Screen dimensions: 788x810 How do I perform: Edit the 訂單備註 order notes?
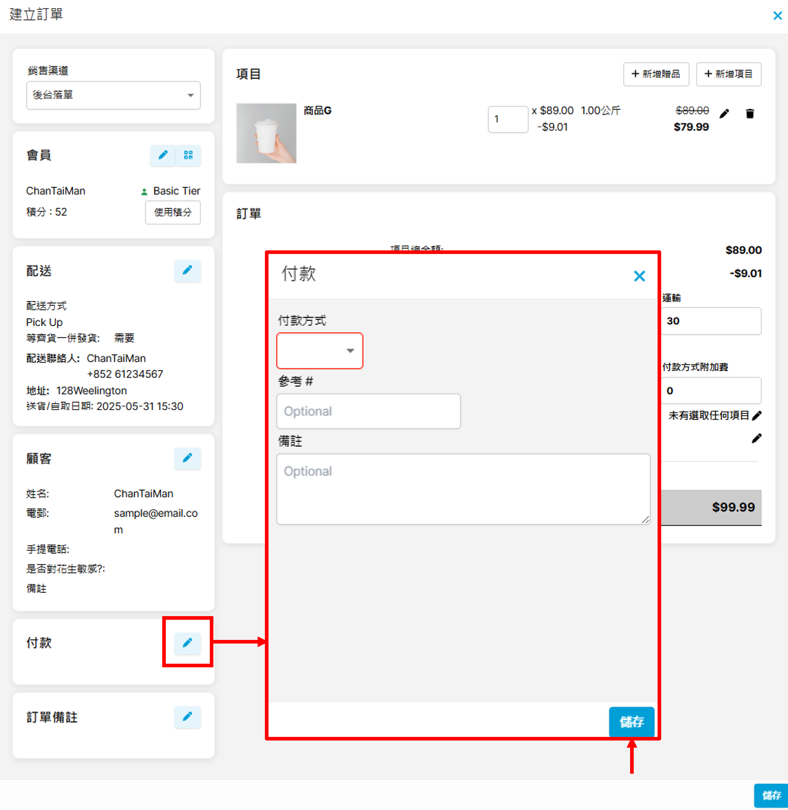187,717
